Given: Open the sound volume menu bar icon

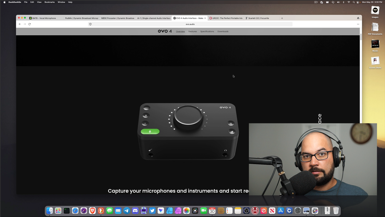Looking at the screenshot, I should click(x=338, y=2).
